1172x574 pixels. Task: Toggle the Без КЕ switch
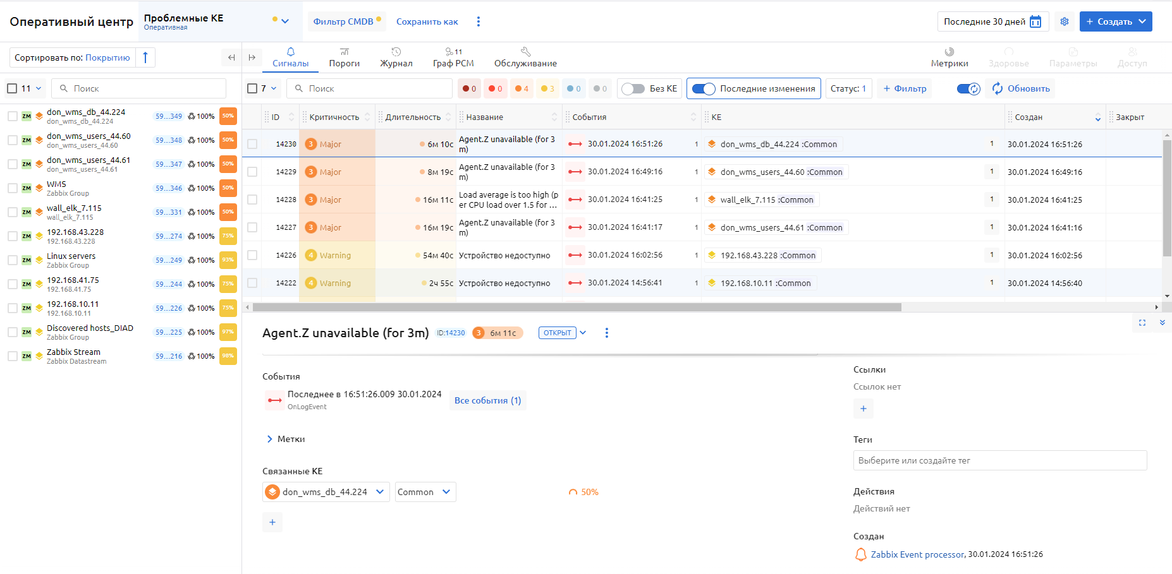[x=633, y=88]
